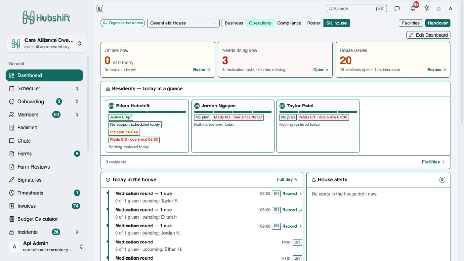Click the Facilities building icon in sidebar
Screen dimensions: 464x261
[11, 128]
